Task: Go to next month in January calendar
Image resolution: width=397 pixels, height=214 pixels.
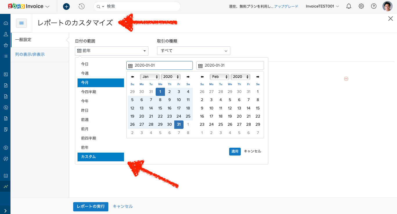Action: [188, 77]
